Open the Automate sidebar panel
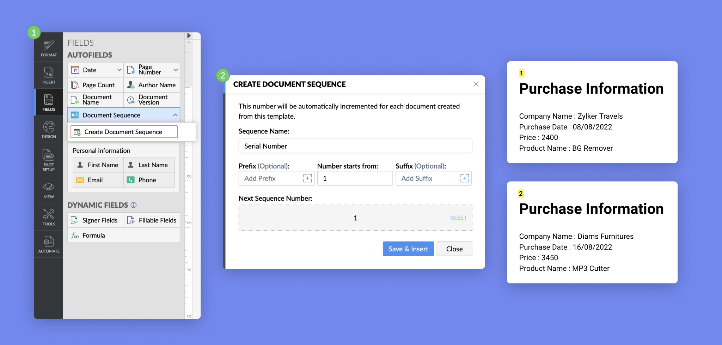 [49, 244]
